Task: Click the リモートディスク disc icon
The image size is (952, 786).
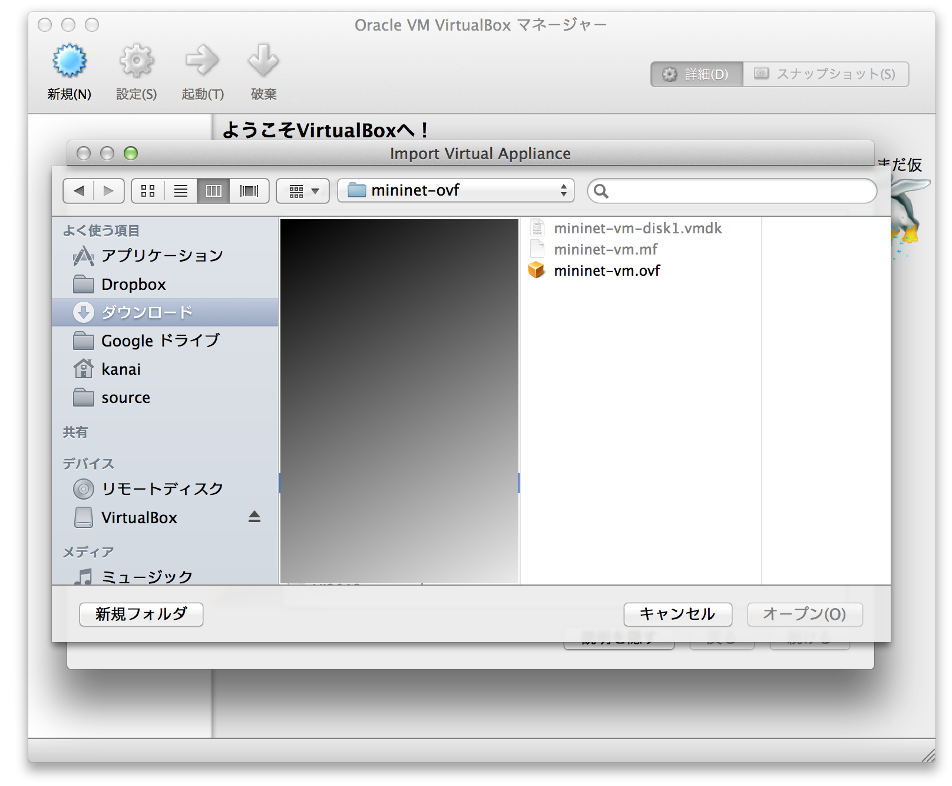Action: click(x=84, y=489)
